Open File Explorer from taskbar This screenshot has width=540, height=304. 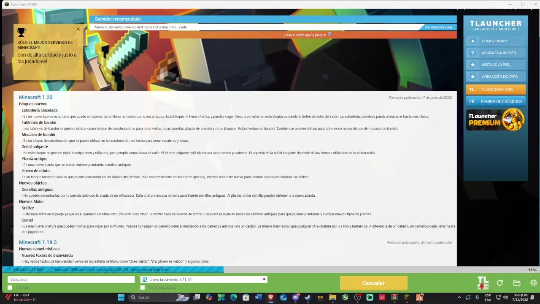(x=332, y=297)
